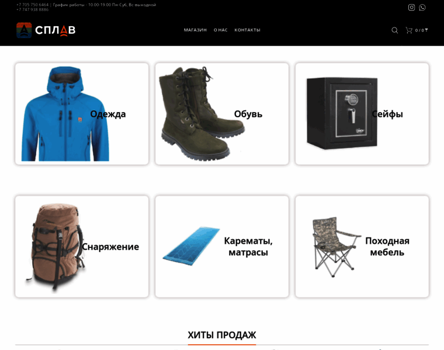Open the Одежда category card
The width and height of the screenshot is (444, 350).
[82, 114]
